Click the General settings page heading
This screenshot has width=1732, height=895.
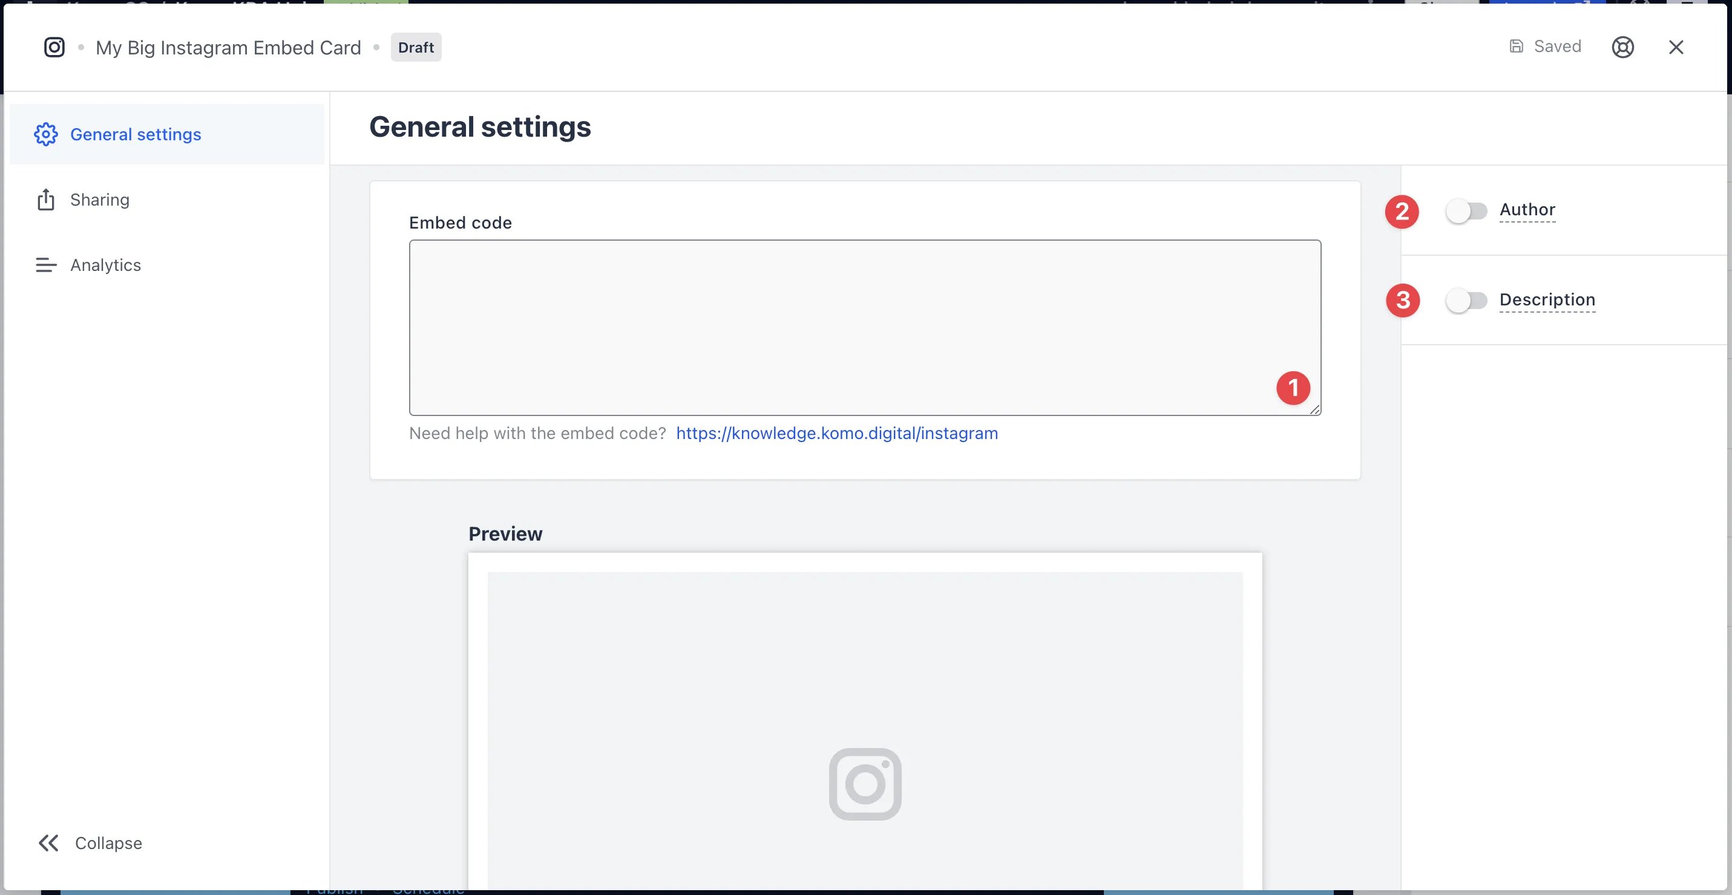tap(480, 127)
